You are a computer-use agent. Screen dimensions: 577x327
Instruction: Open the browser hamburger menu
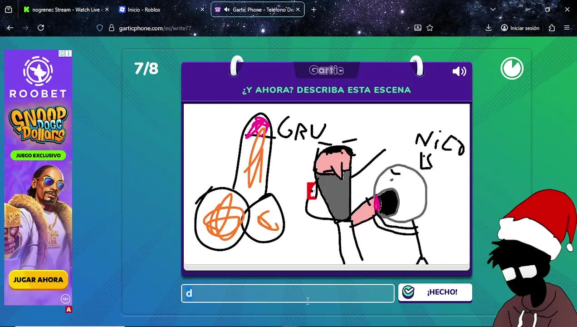pos(567,28)
